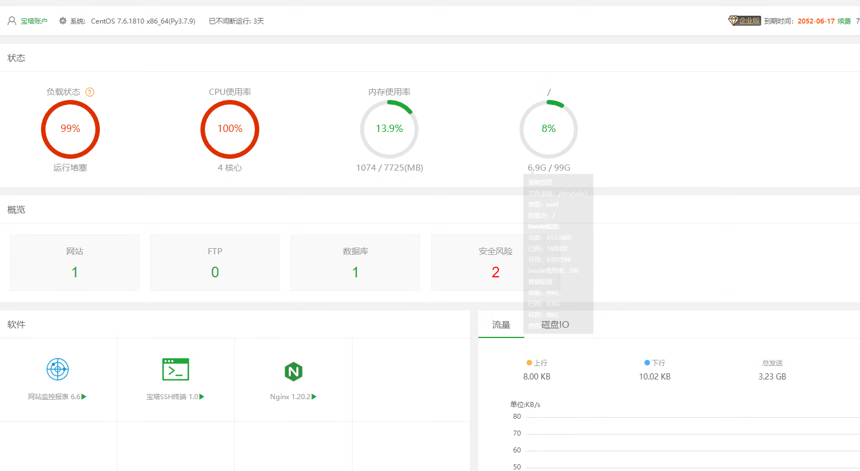Image resolution: width=860 pixels, height=471 pixels.
Task: Click the red security risk count 2
Action: 496,272
